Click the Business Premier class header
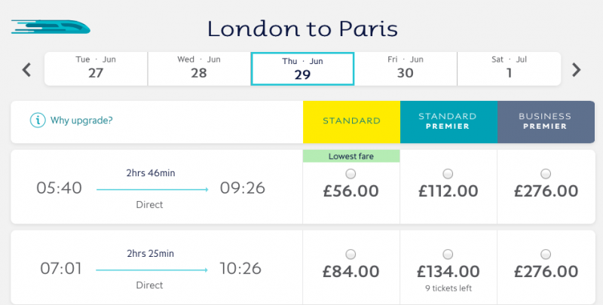Screen dimensions: 603x305 tap(546, 122)
